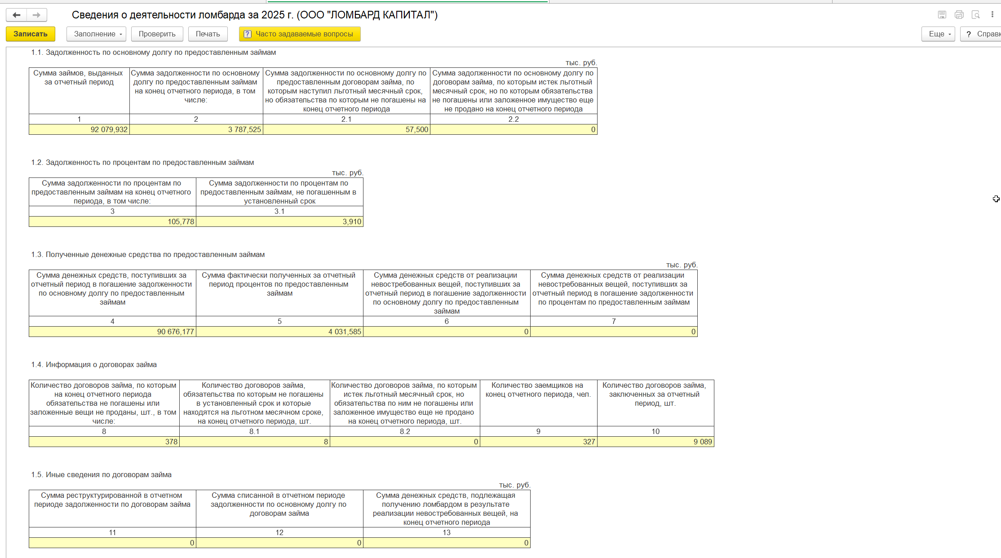Click the Проверить button
Image resolution: width=1001 pixels, height=558 pixels.
tap(157, 34)
